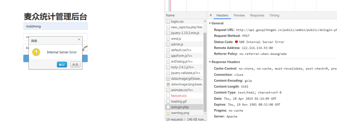
Task: Close the message dialog with the x icon
Action: [79, 40]
